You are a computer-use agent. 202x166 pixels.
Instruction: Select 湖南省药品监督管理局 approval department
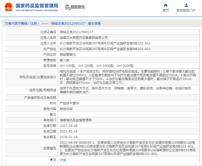click(x=76, y=120)
